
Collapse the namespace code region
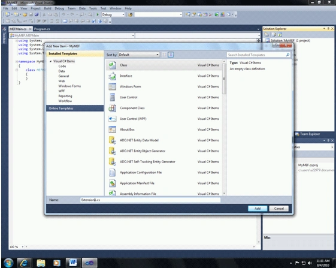click(x=17, y=62)
